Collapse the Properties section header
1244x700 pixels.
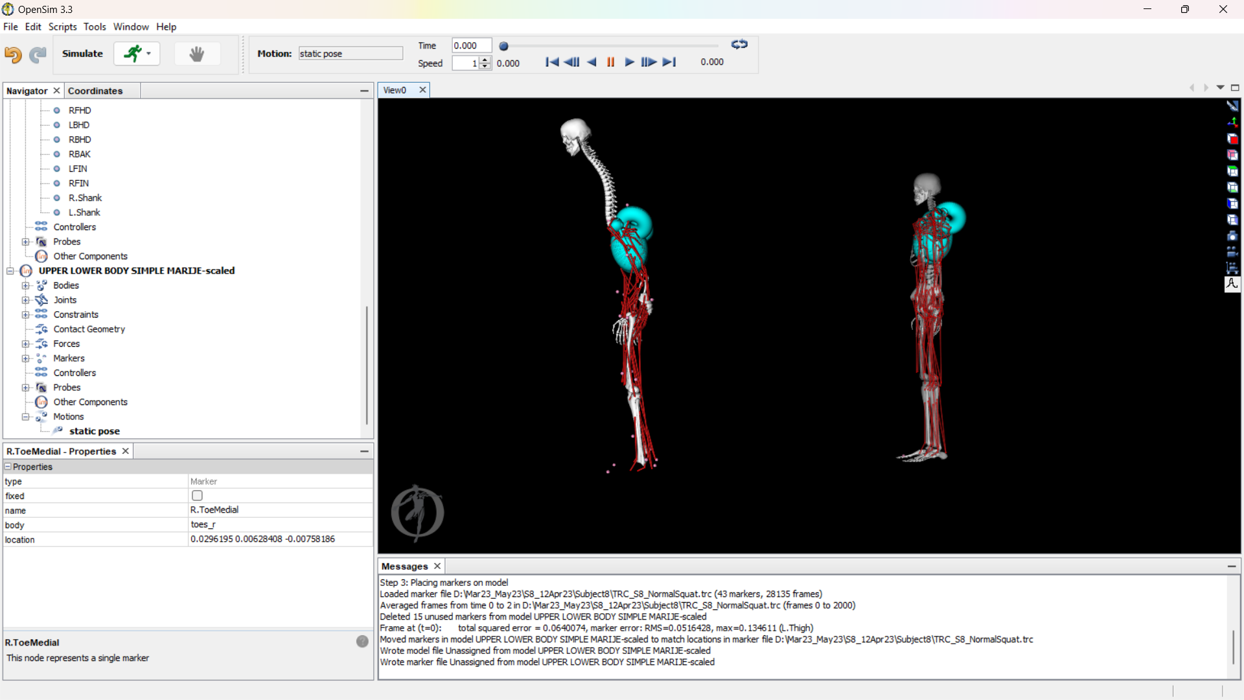[x=8, y=467]
